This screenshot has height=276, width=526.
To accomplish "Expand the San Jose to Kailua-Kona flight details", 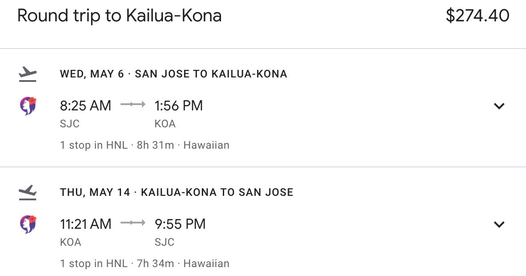I will pyautogui.click(x=499, y=106).
